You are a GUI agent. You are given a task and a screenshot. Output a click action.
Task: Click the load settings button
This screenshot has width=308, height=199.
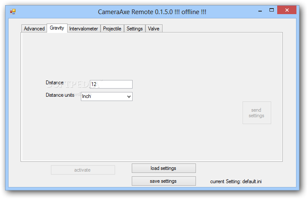click(163, 168)
